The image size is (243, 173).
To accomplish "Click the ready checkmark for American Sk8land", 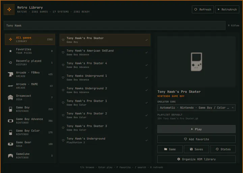I will pos(146,52).
